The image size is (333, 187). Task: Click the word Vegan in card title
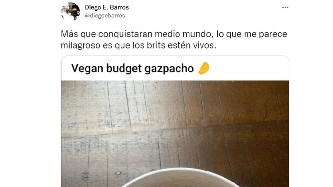[87, 69]
